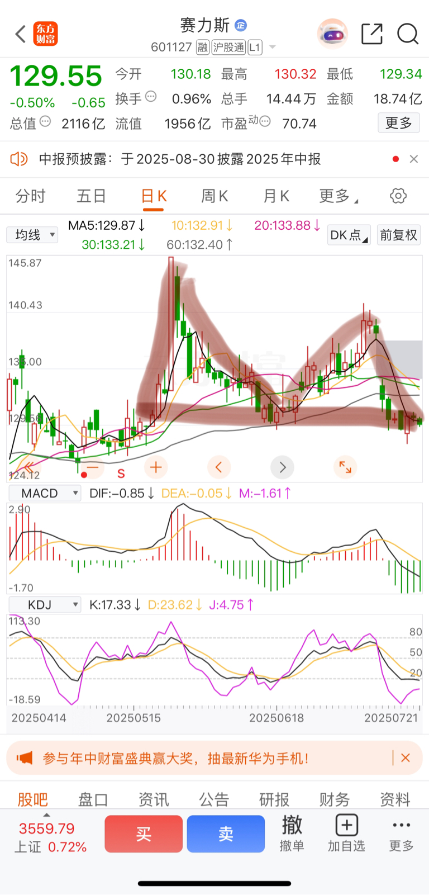Open the DK点 dropdown

click(349, 235)
